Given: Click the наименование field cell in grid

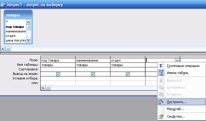Looking at the screenshot, I should pos(93,60).
